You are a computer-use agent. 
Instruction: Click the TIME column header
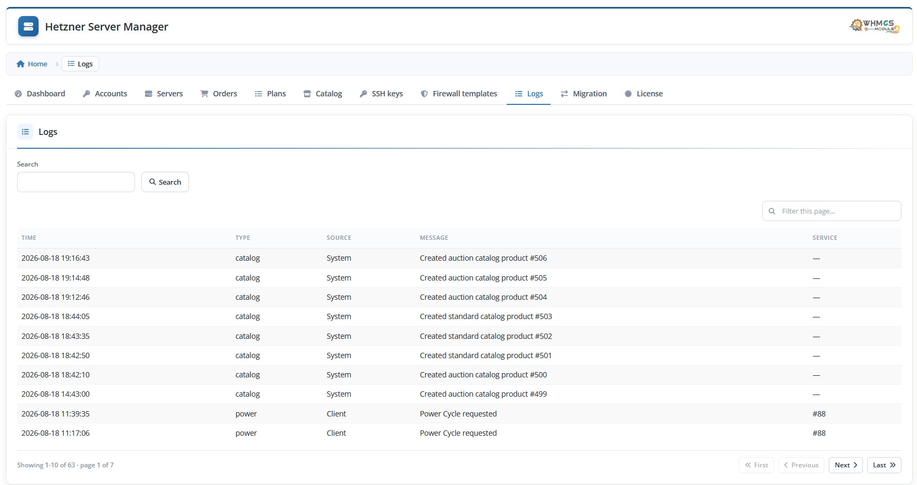(29, 238)
